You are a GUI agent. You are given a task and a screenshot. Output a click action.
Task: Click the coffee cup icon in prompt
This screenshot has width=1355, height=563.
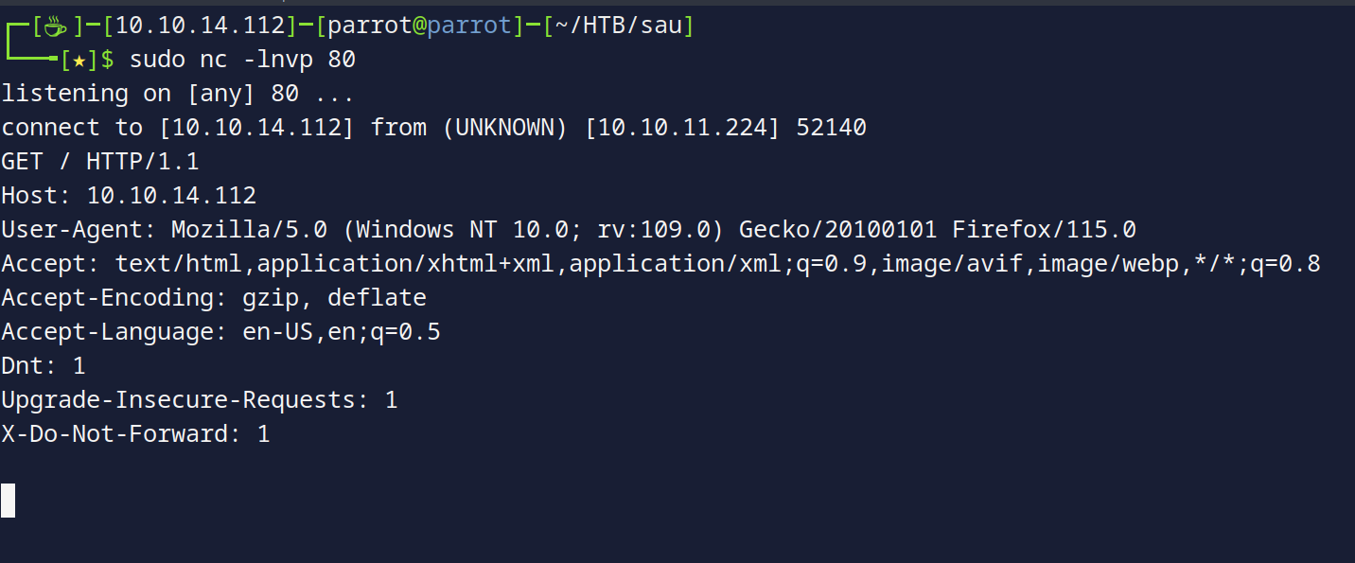pyautogui.click(x=58, y=26)
